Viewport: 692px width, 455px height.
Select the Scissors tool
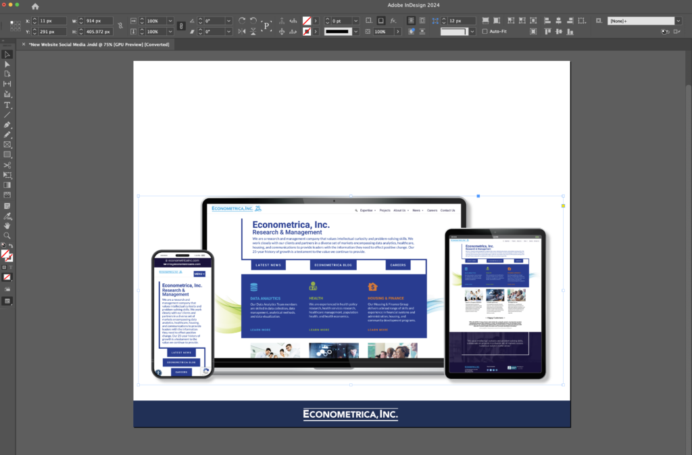7,165
